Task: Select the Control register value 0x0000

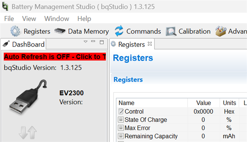Action: tap(203, 111)
